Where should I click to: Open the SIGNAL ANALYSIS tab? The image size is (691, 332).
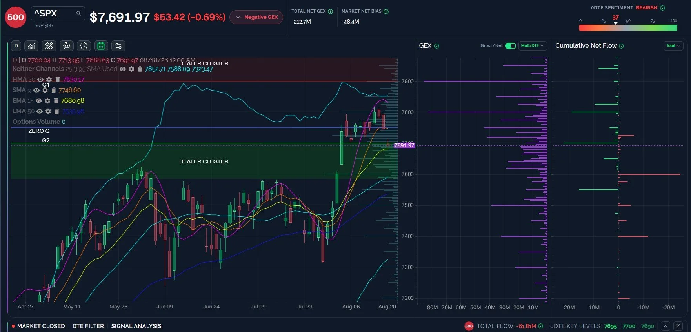coord(136,326)
